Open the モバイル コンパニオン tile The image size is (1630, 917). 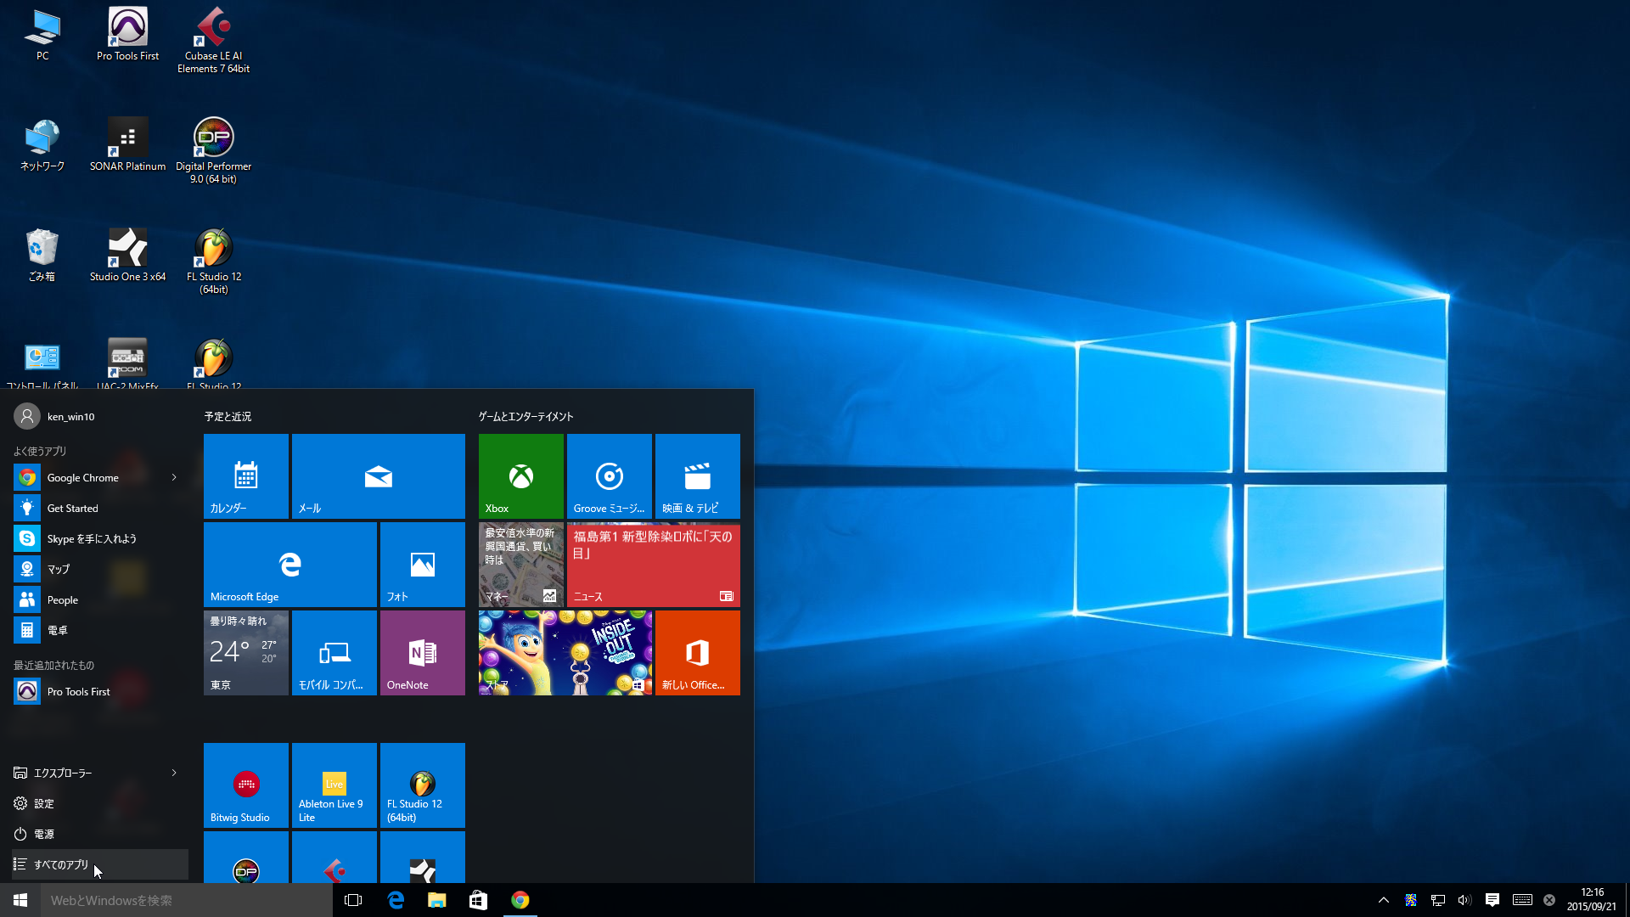click(x=334, y=653)
